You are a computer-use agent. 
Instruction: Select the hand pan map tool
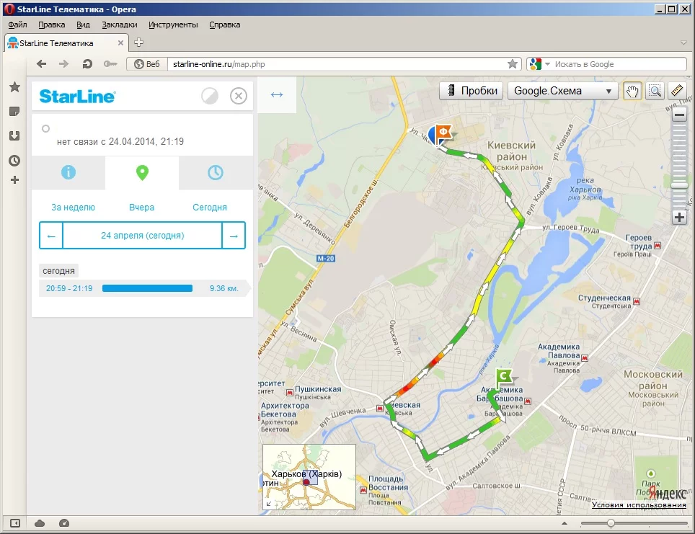coord(632,91)
